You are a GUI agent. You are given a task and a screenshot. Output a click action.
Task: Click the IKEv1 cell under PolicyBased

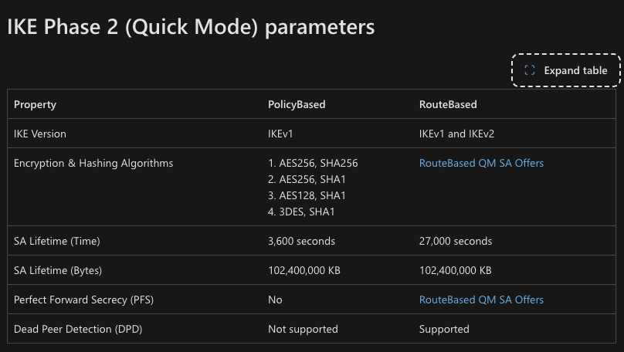coord(280,134)
